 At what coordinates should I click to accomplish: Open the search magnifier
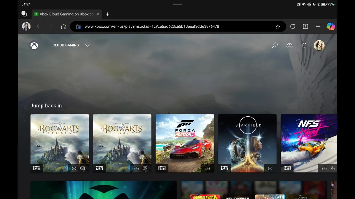coord(275,45)
